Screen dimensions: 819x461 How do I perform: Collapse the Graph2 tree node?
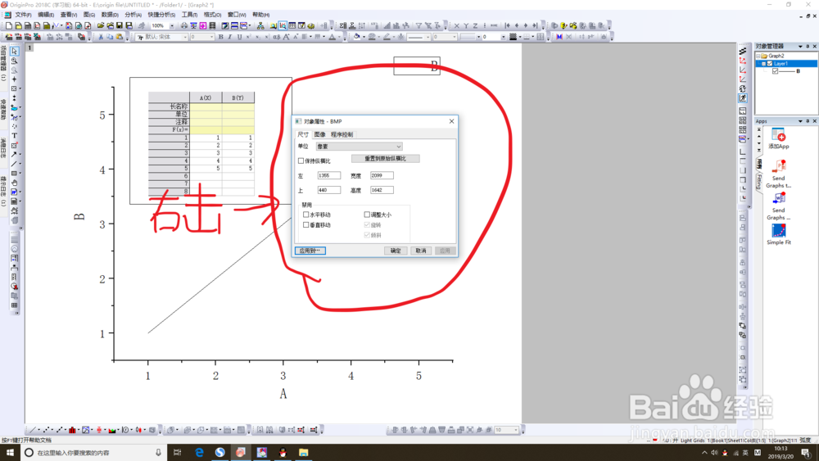pos(758,56)
